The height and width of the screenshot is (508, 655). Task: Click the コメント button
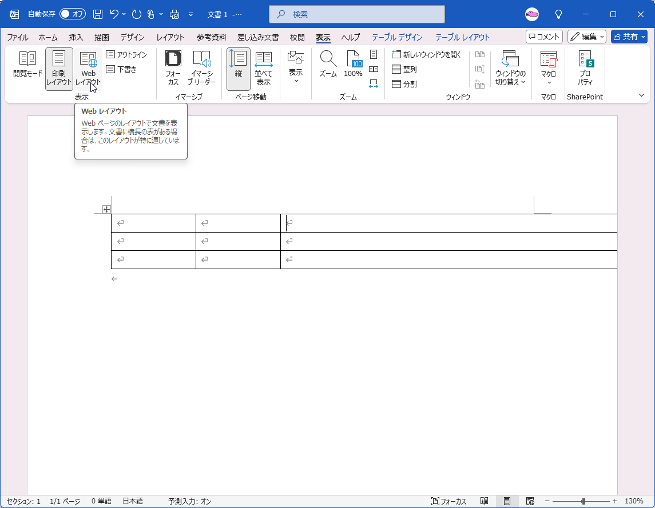[x=543, y=36]
